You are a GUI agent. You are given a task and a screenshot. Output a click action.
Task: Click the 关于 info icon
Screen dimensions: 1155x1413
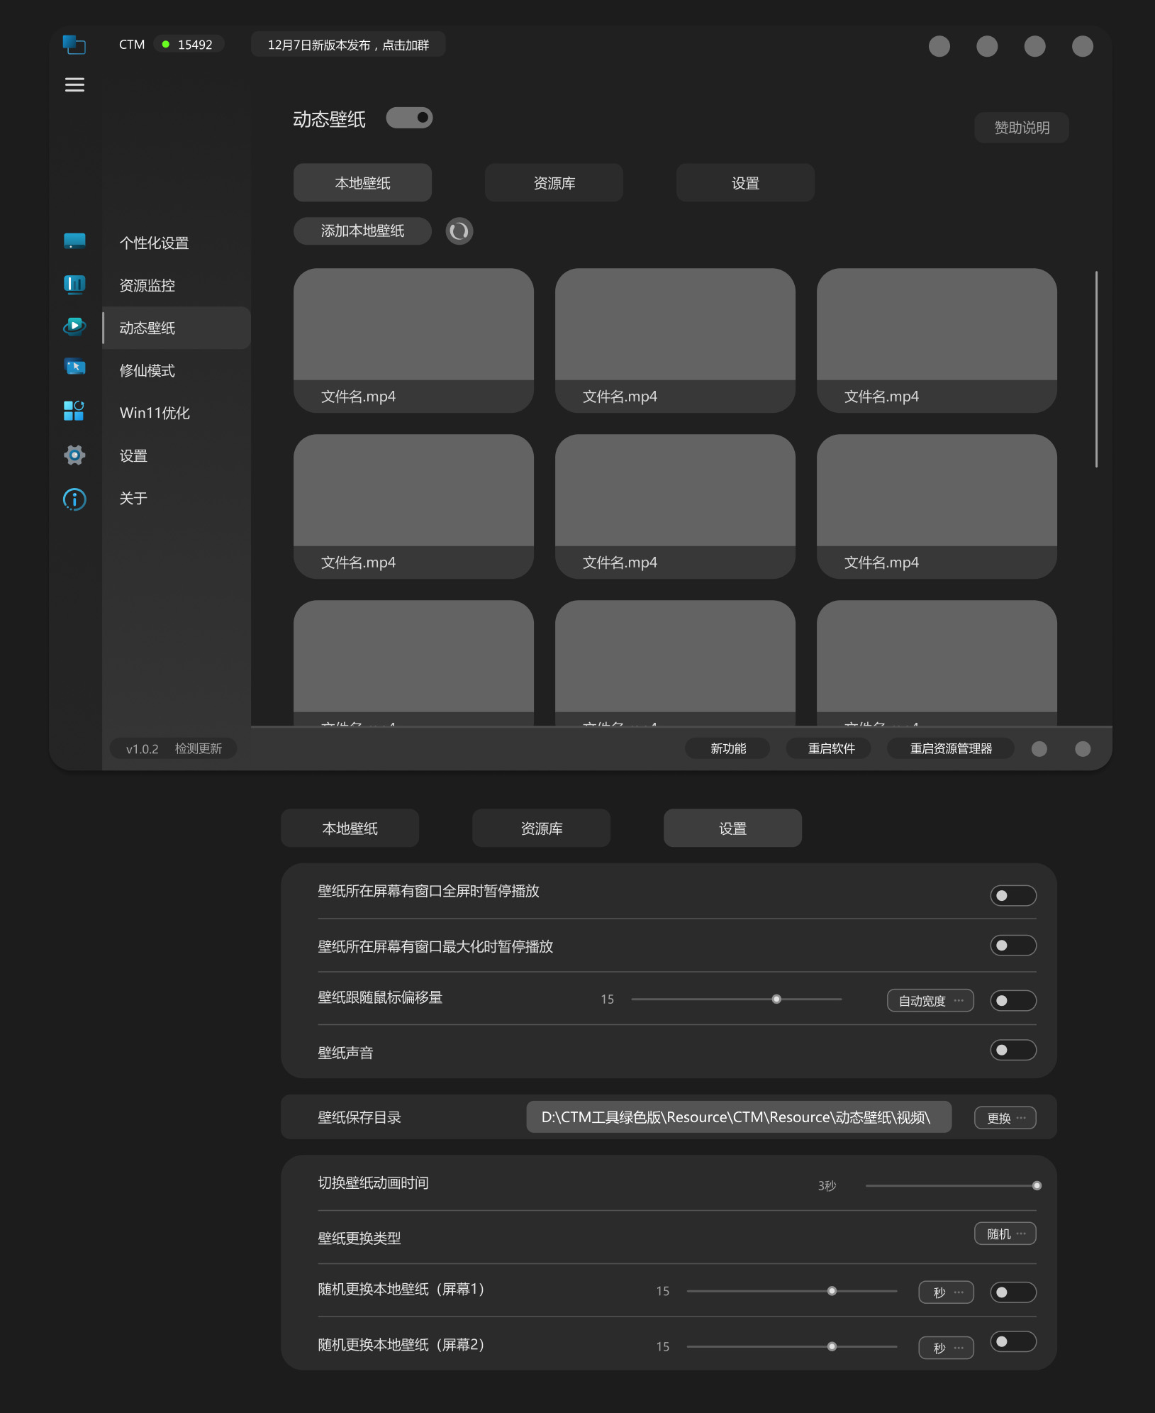tap(74, 499)
